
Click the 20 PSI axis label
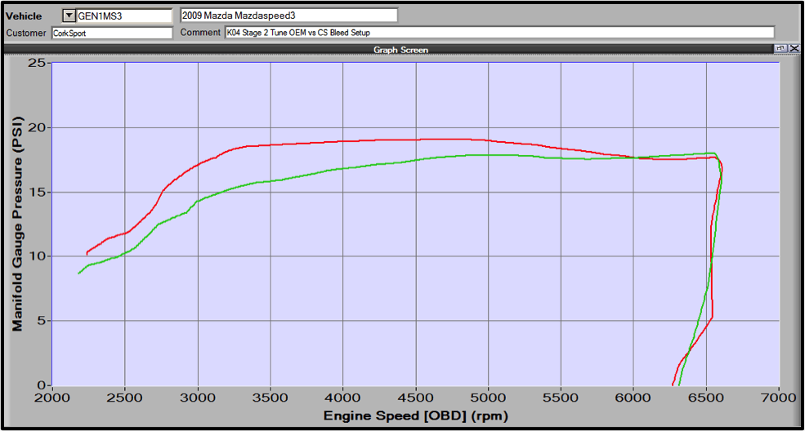tap(37, 127)
